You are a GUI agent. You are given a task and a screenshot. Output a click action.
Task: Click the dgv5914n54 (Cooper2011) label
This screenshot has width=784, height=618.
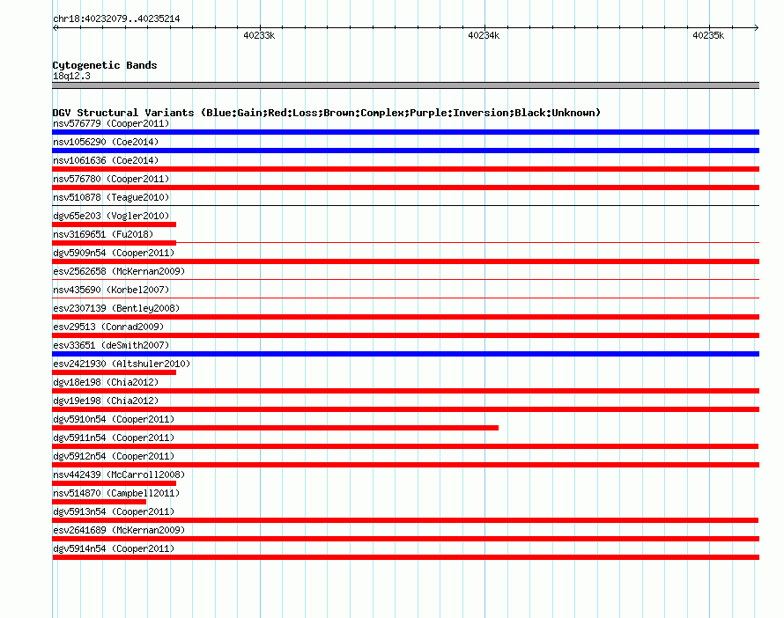114,548
